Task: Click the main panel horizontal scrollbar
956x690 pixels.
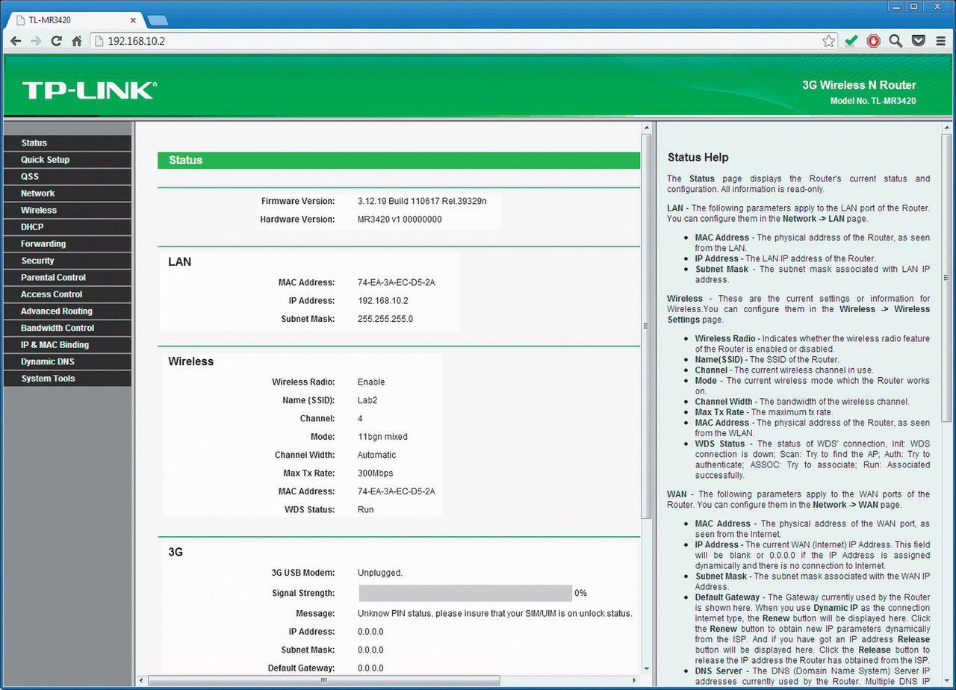Action: coord(323,681)
